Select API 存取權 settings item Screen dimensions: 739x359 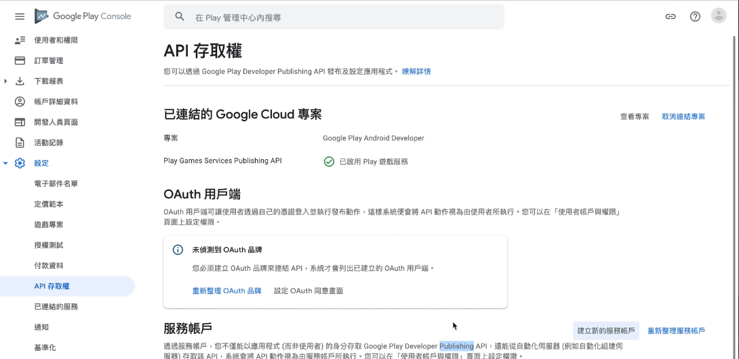[67, 286]
